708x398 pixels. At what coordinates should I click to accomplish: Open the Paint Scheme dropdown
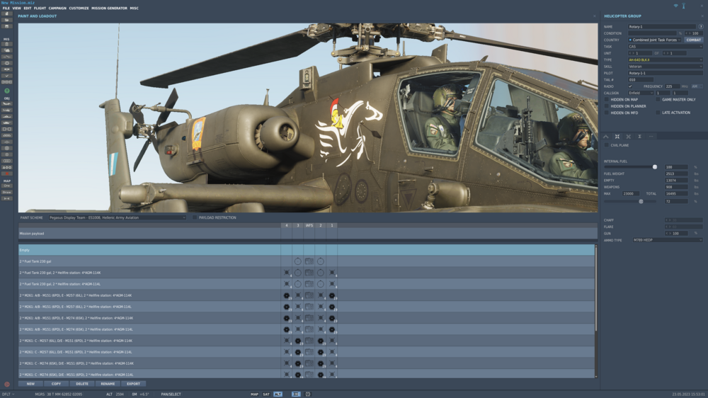(x=118, y=217)
